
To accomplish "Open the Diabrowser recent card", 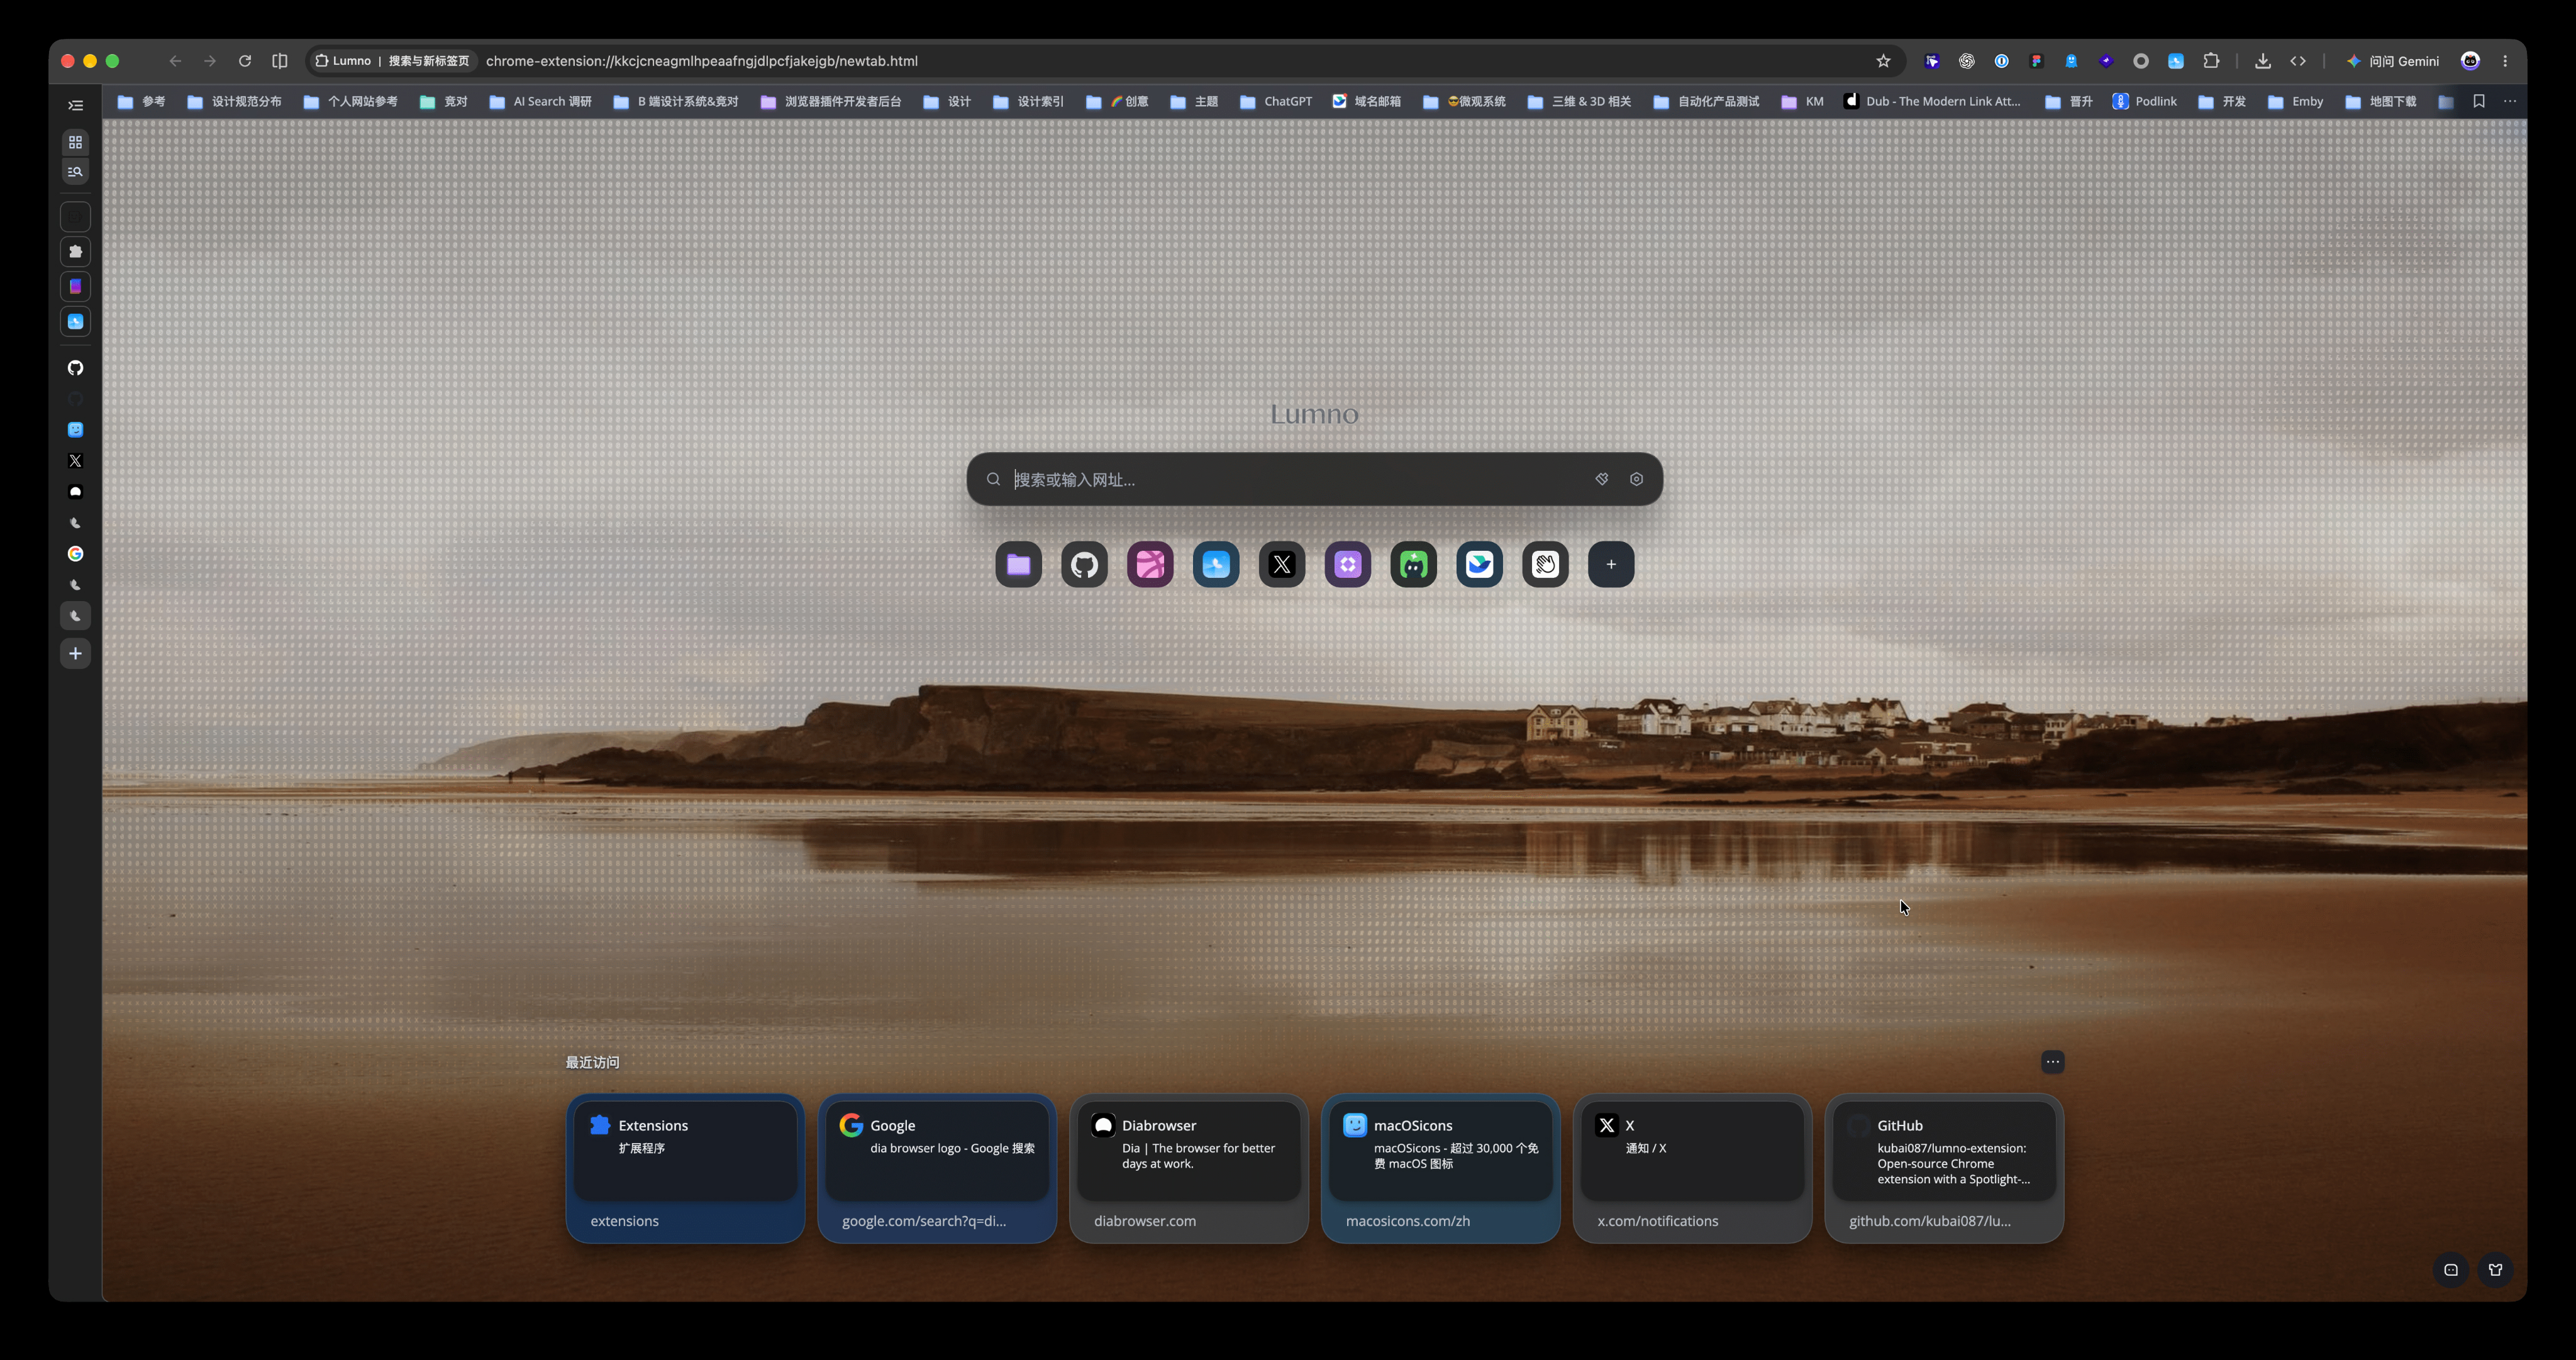I will pos(1189,1168).
